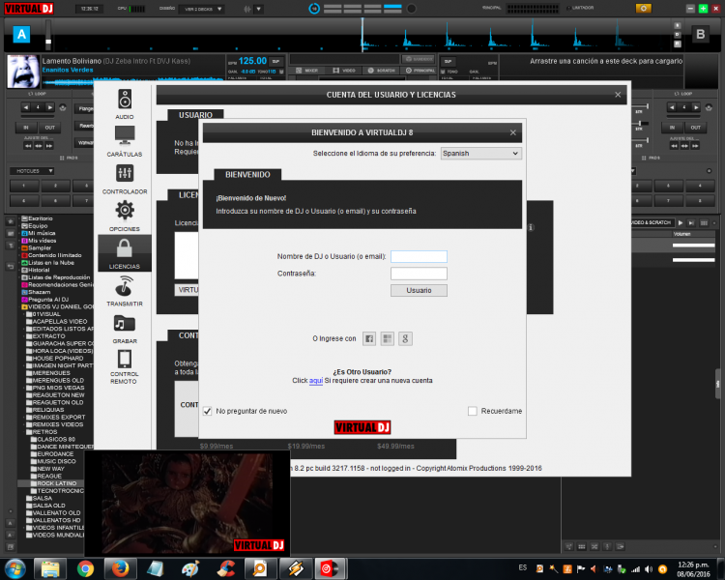Sign in with the Microsoft icon
Image resolution: width=725 pixels, height=580 pixels.
[387, 338]
